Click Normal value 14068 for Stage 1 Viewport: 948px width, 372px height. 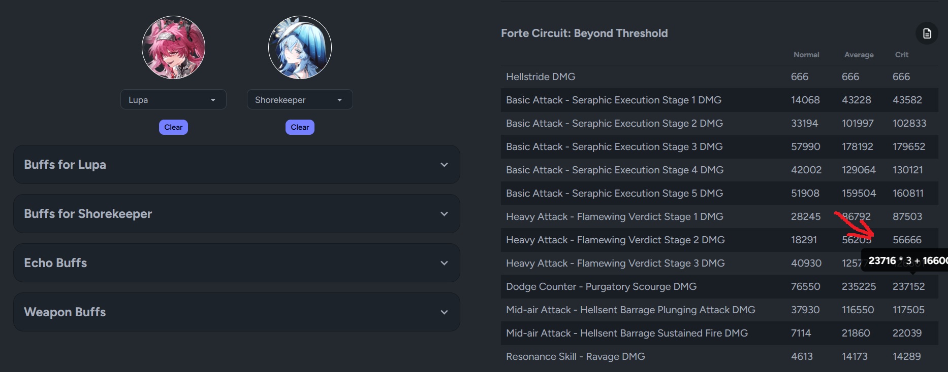(805, 100)
